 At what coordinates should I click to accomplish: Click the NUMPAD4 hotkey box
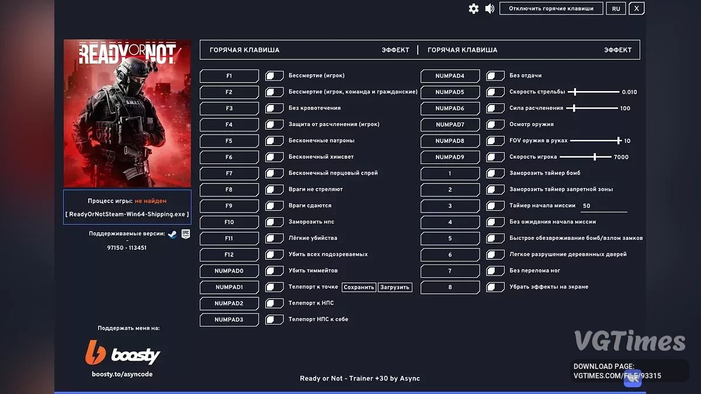pyautogui.click(x=450, y=76)
